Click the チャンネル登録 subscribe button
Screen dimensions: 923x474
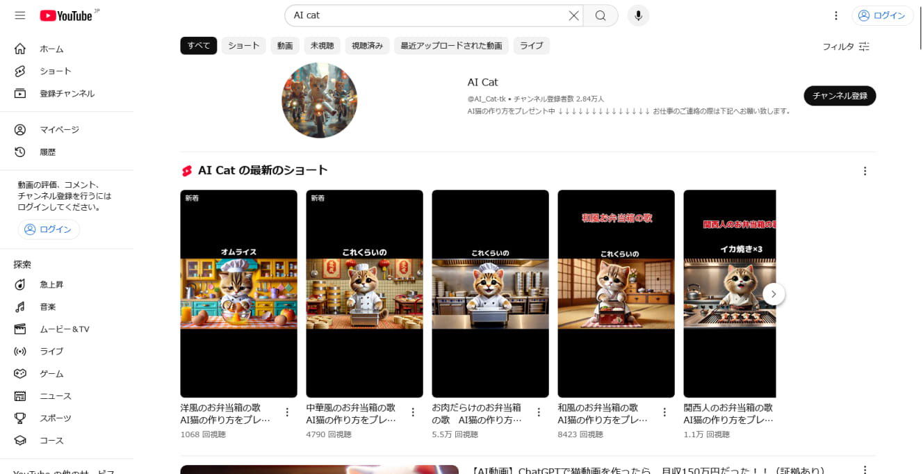(840, 96)
